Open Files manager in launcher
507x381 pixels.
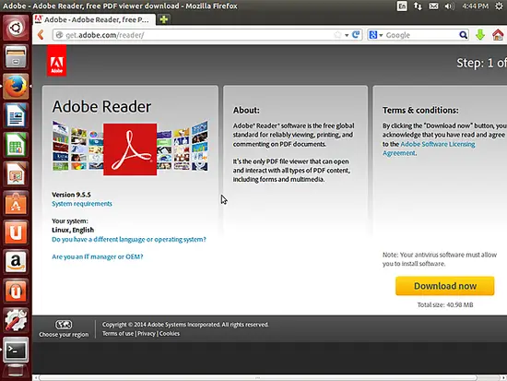coord(16,57)
